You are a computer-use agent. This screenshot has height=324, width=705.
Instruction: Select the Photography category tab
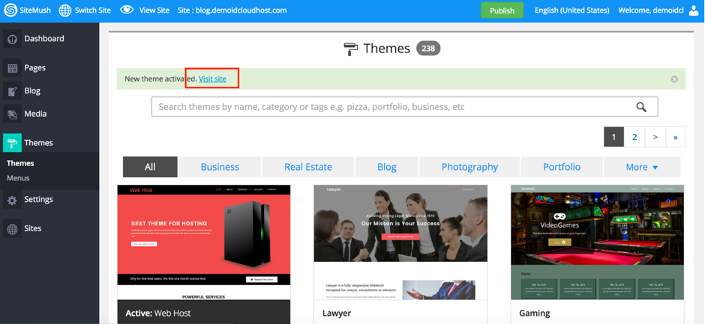[x=469, y=167]
